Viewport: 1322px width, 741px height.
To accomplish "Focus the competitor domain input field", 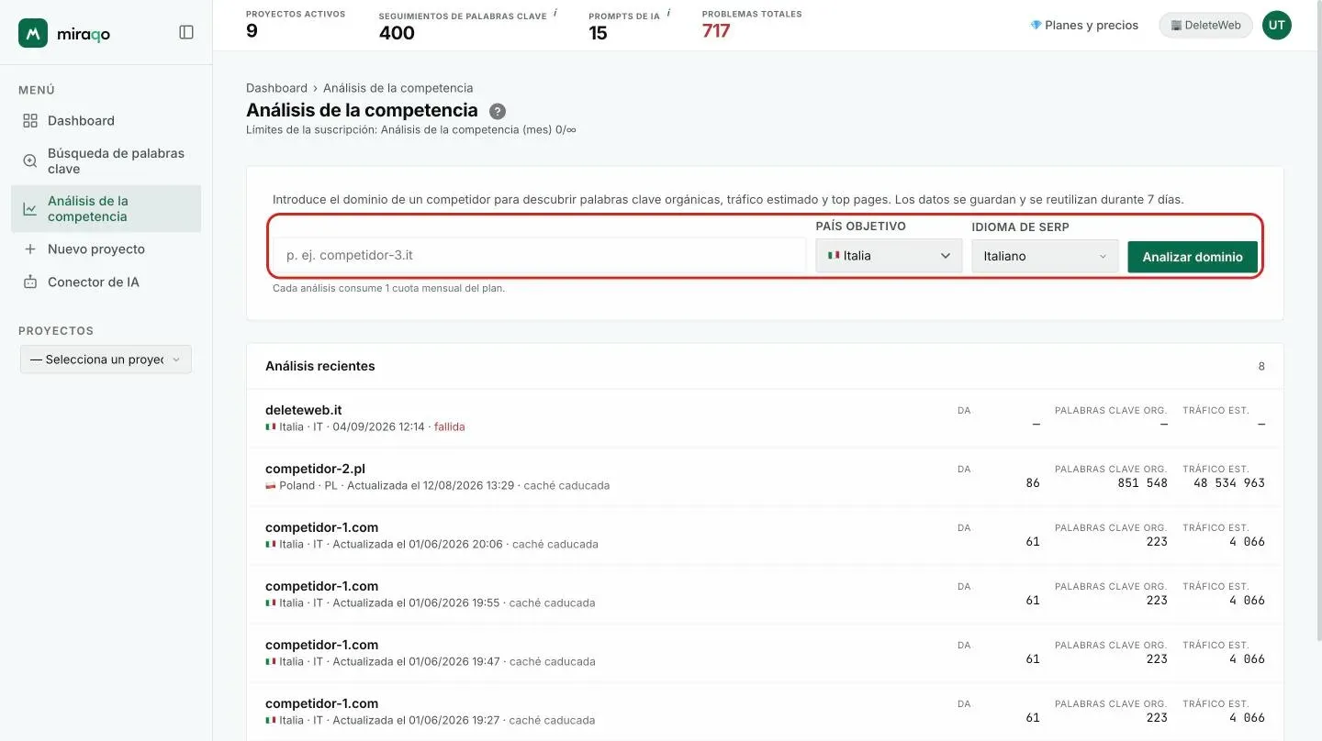I will click(x=540, y=256).
